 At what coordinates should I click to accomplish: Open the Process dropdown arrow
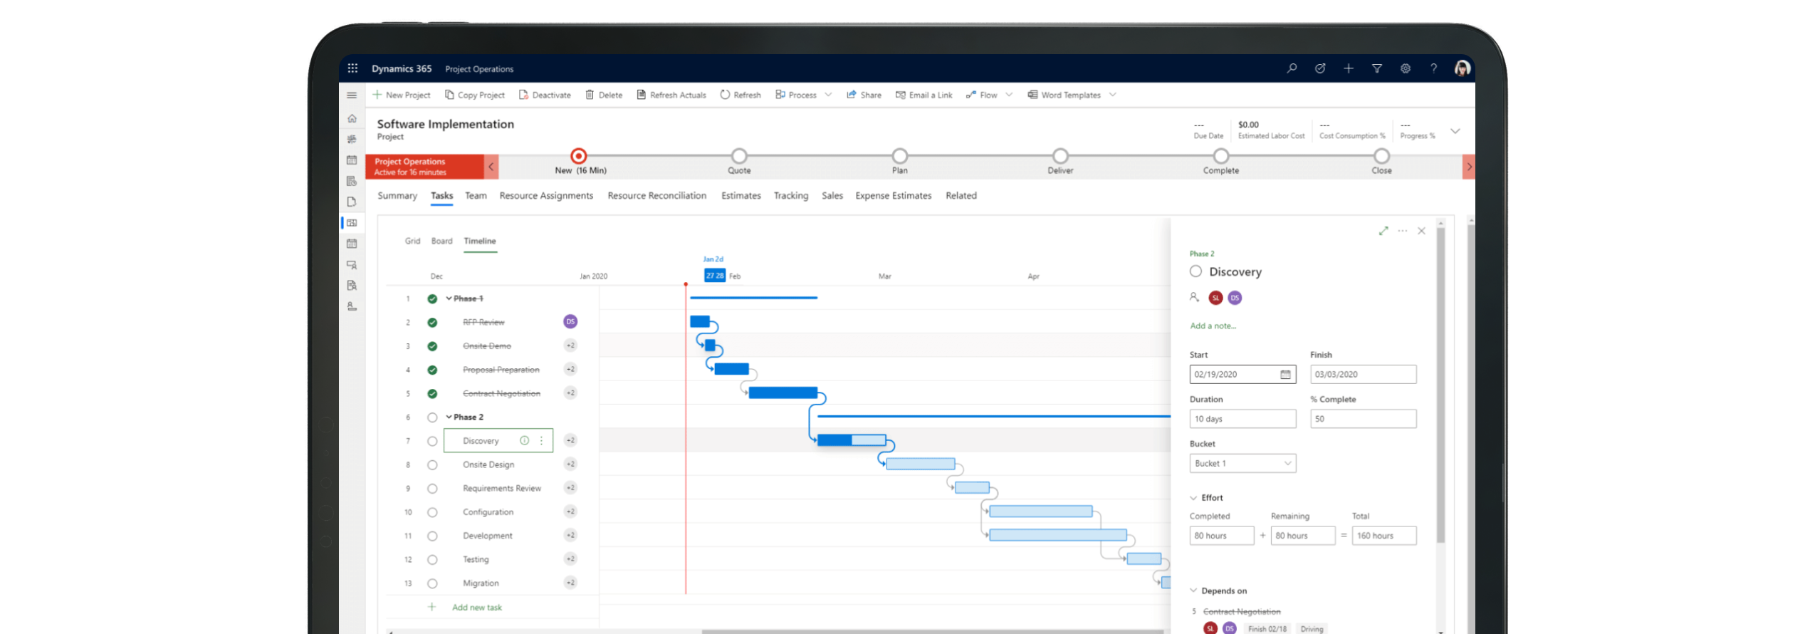[828, 95]
